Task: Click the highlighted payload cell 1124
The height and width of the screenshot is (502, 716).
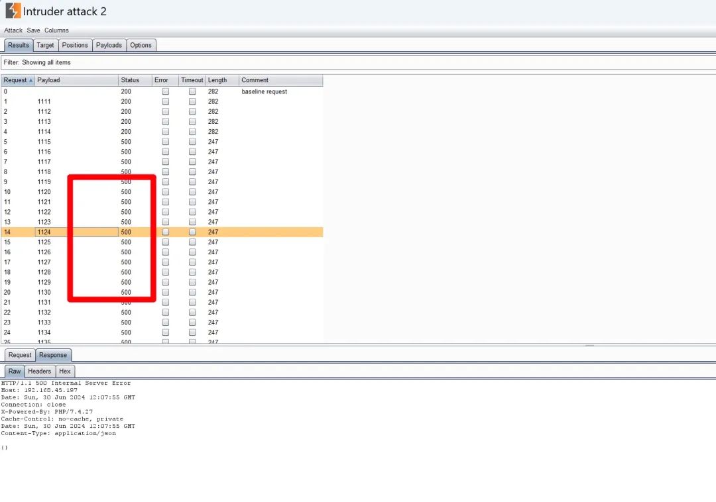Action: (77, 232)
